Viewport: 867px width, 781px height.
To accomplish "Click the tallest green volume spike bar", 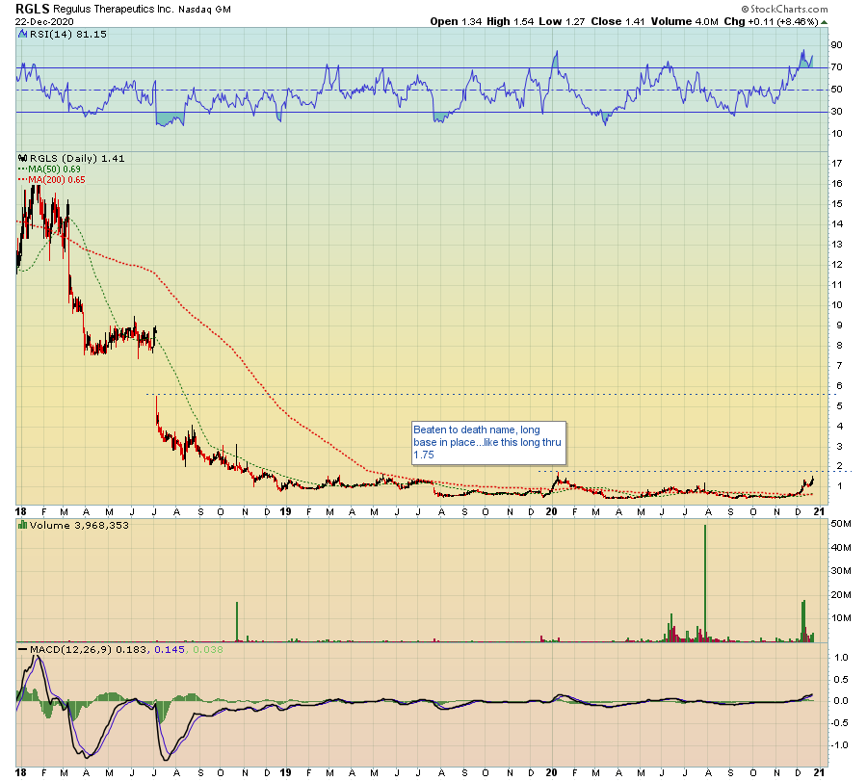I will 705,584.
